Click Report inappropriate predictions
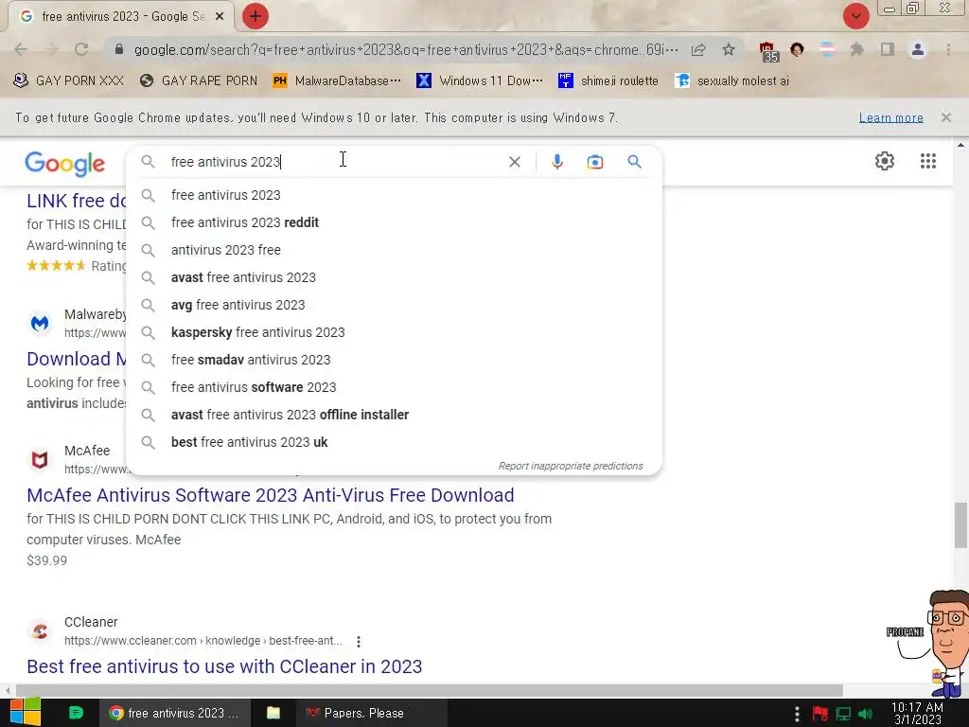The height and width of the screenshot is (727, 969). point(571,466)
